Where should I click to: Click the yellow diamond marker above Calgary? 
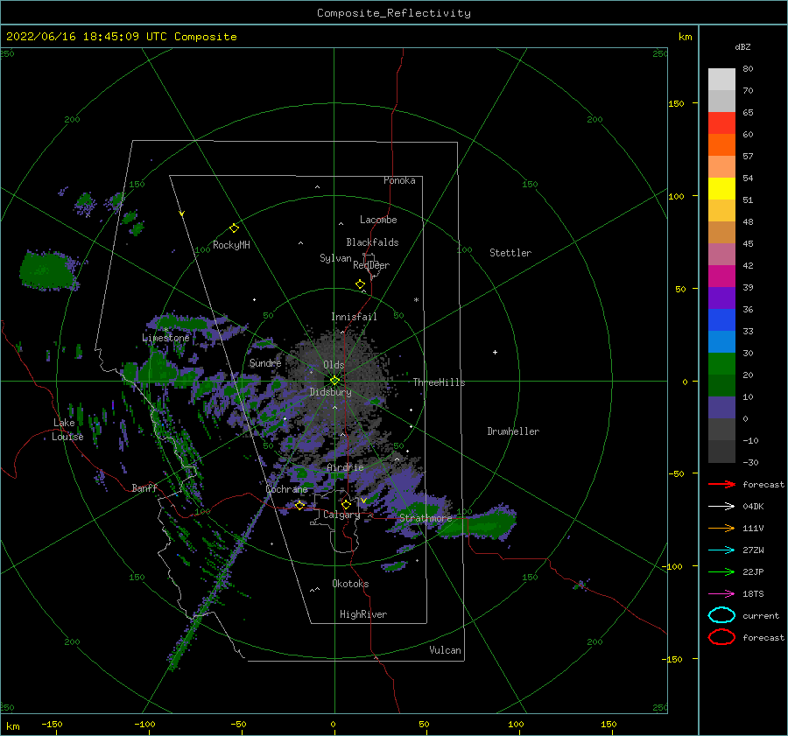(346, 504)
